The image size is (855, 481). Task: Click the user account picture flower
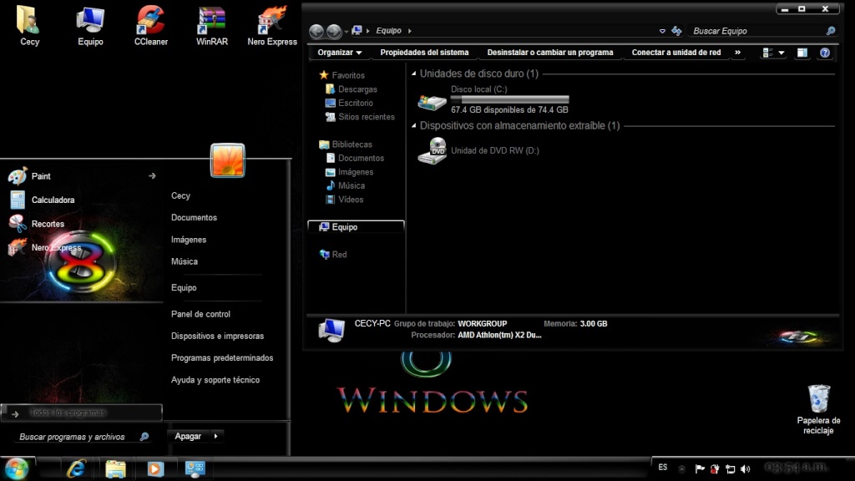pos(227,160)
